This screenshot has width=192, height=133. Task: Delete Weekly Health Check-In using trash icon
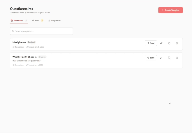tap(177, 58)
